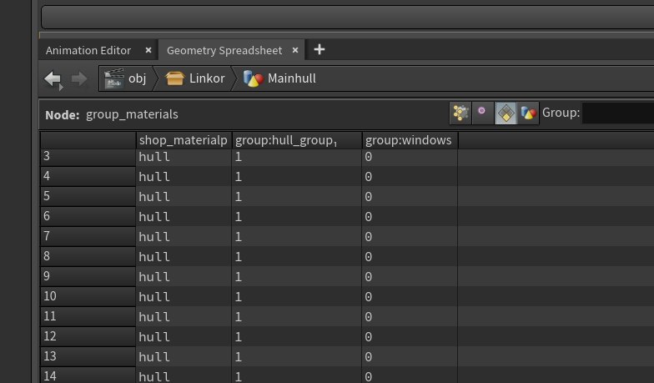This screenshot has width=654, height=383.
Task: Click hull_group value 1 in row 10
Action: click(x=297, y=297)
